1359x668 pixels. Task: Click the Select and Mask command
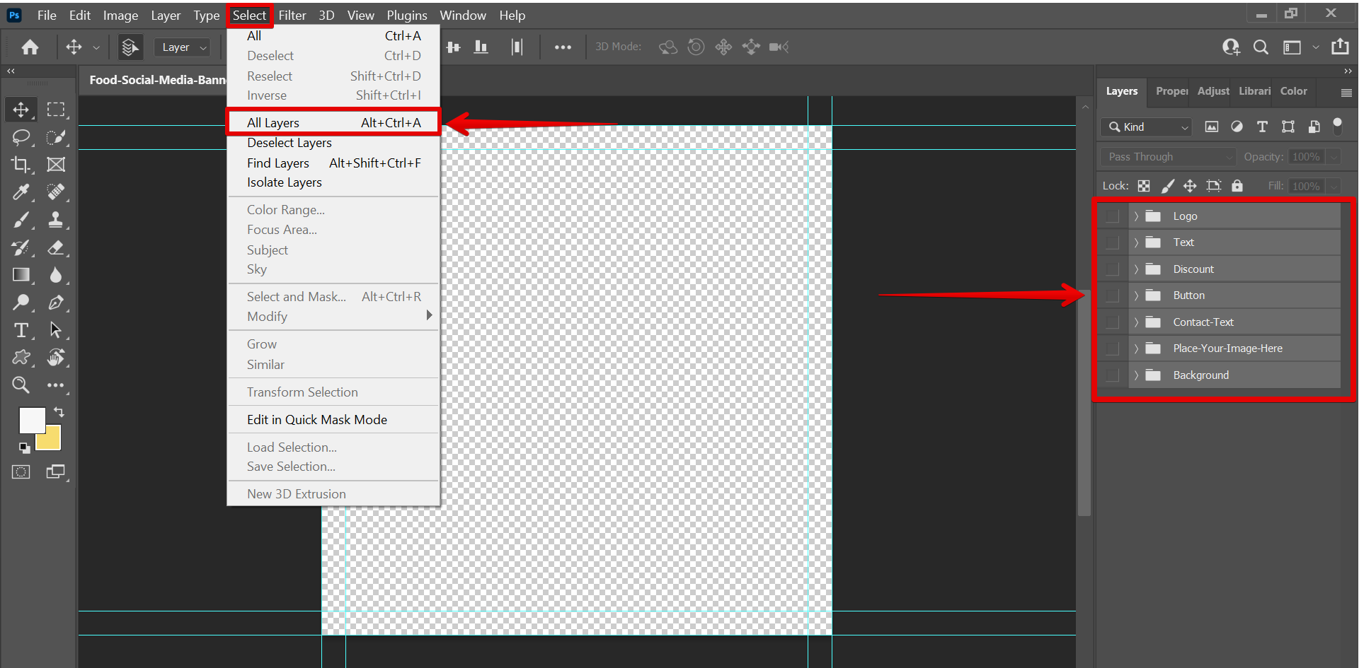click(295, 296)
